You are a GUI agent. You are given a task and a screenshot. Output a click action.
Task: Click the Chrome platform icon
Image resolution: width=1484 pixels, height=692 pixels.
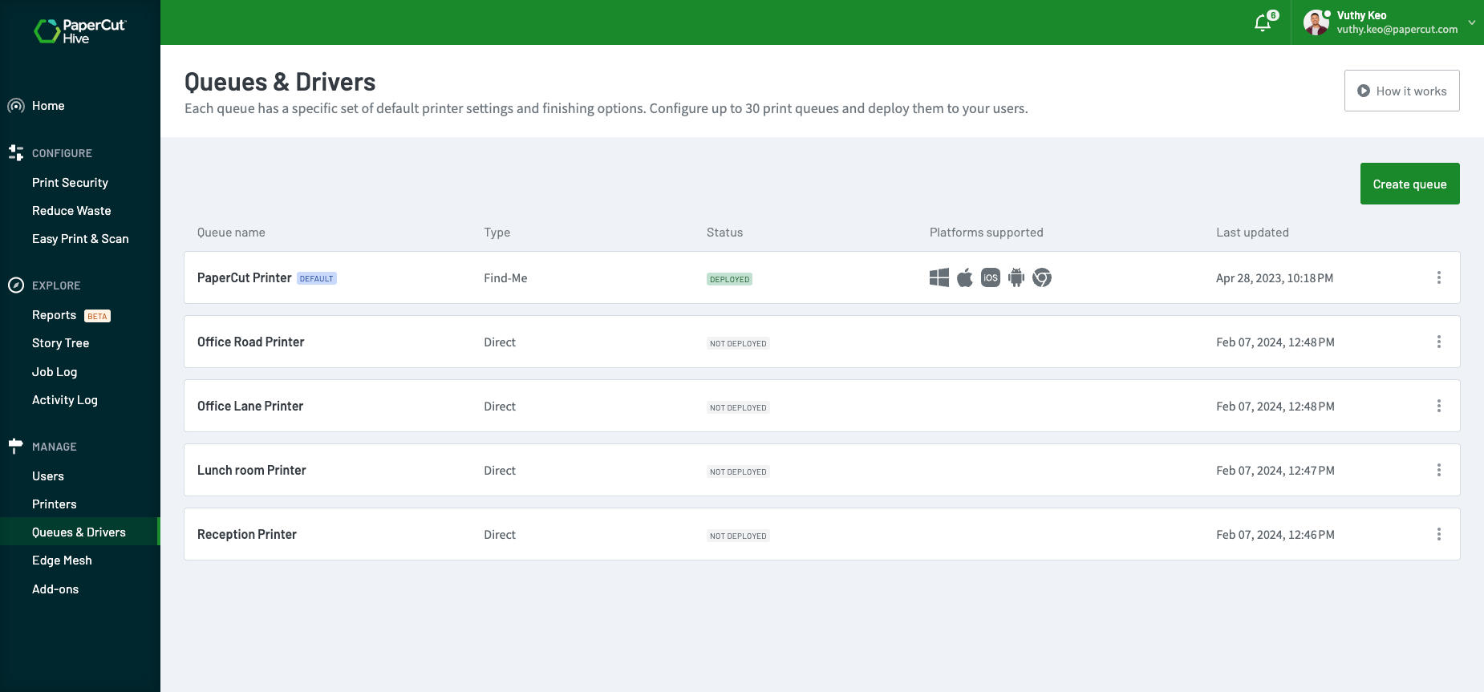coord(1042,277)
